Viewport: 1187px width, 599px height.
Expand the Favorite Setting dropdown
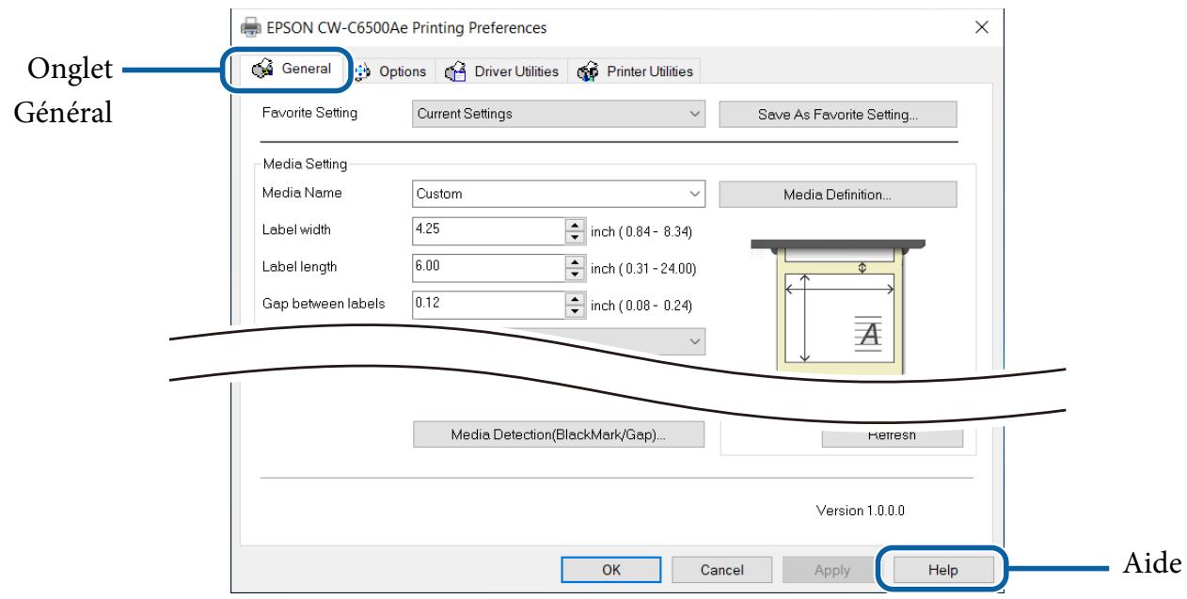click(560, 114)
